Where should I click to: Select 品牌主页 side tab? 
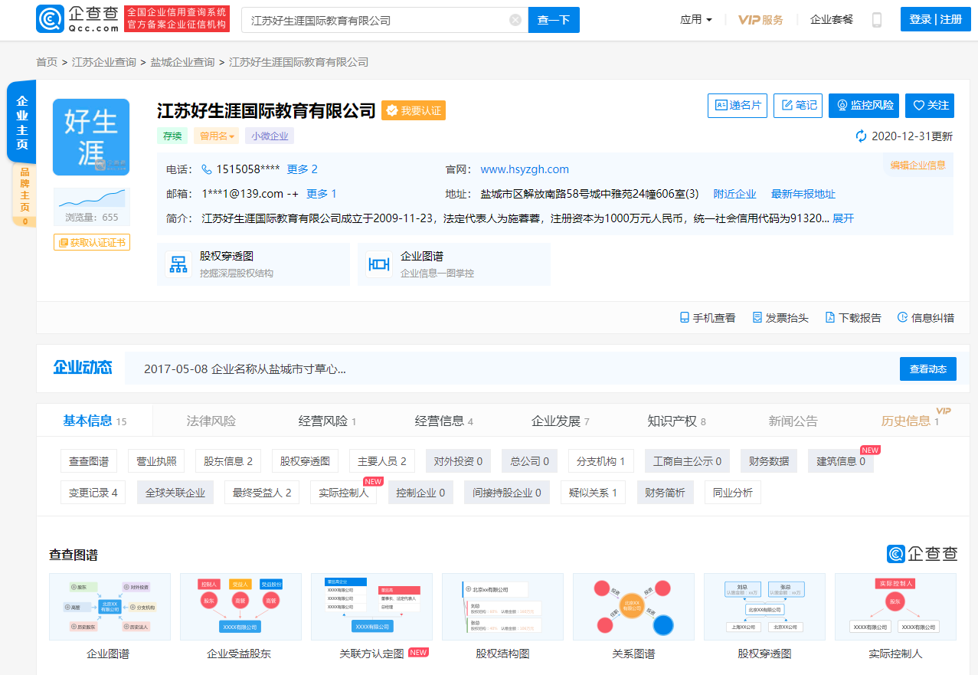coord(25,196)
